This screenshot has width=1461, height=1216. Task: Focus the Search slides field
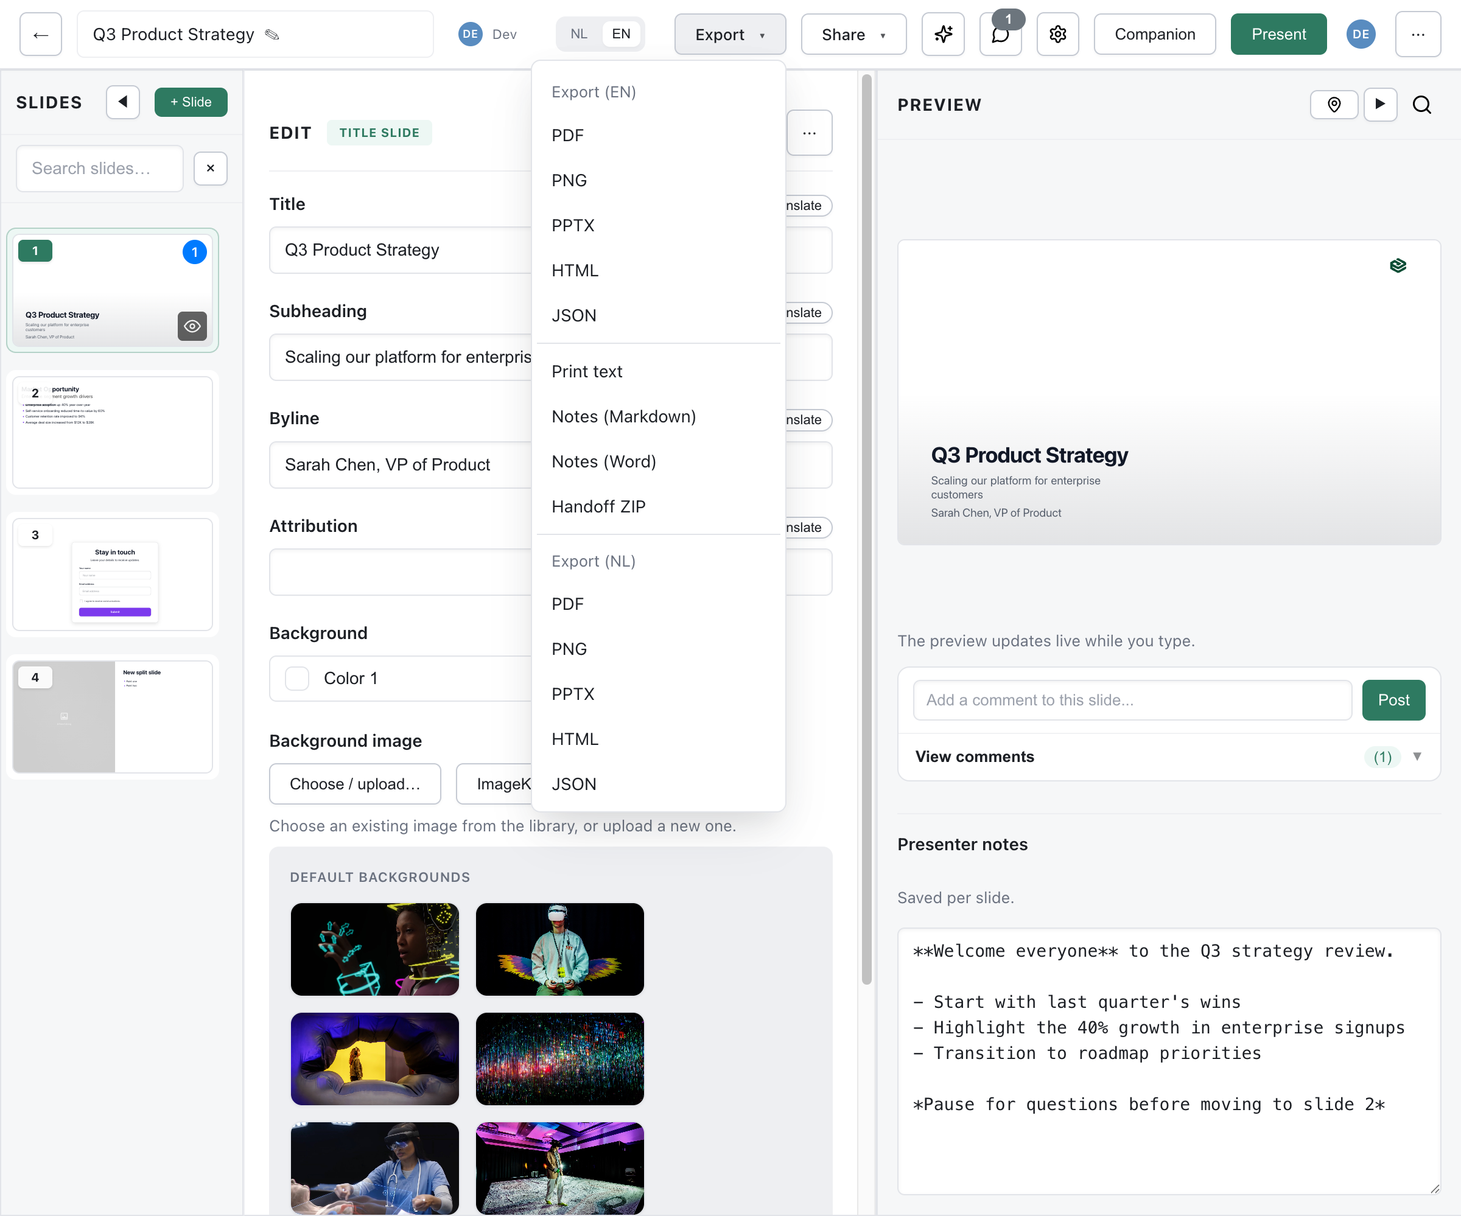coord(99,169)
